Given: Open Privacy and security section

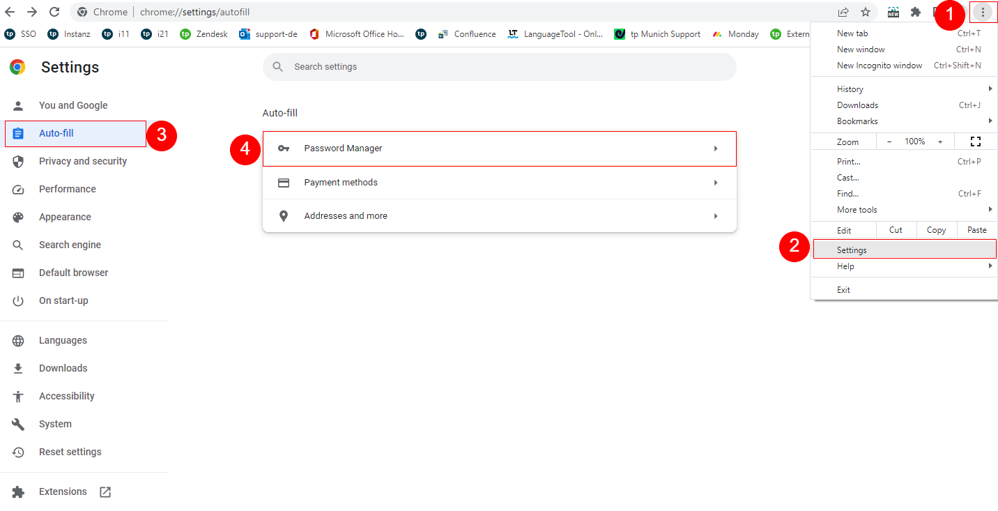Looking at the screenshot, I should point(82,161).
